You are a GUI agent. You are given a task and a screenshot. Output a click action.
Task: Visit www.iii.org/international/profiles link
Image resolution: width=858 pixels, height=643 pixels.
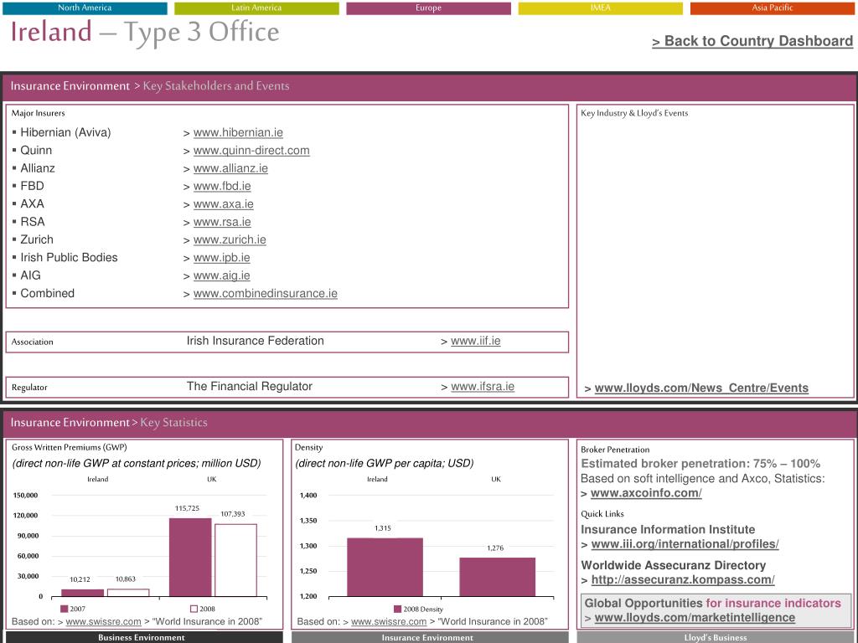point(685,544)
